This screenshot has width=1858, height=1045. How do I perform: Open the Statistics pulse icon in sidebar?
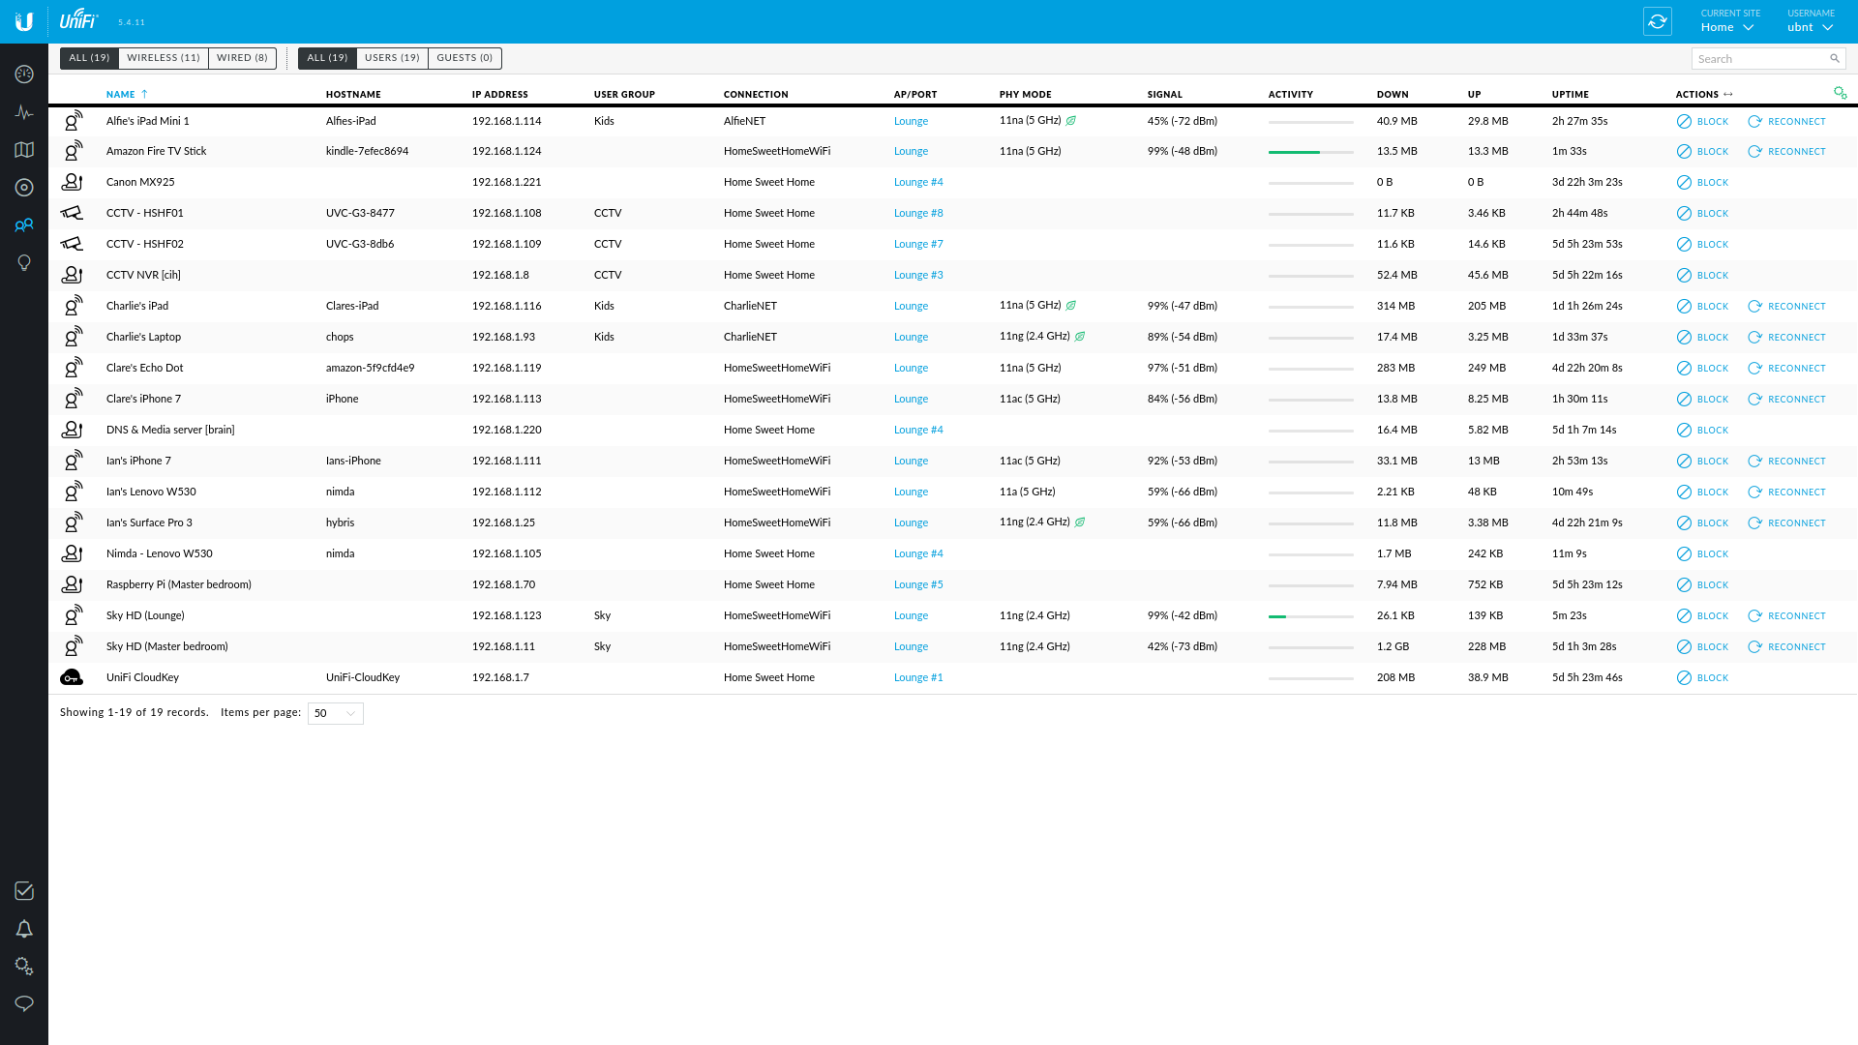[24, 112]
